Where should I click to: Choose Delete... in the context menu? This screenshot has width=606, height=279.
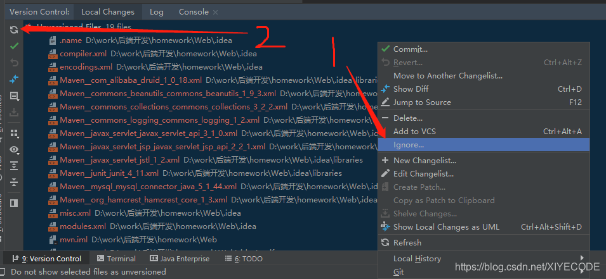(x=484, y=118)
